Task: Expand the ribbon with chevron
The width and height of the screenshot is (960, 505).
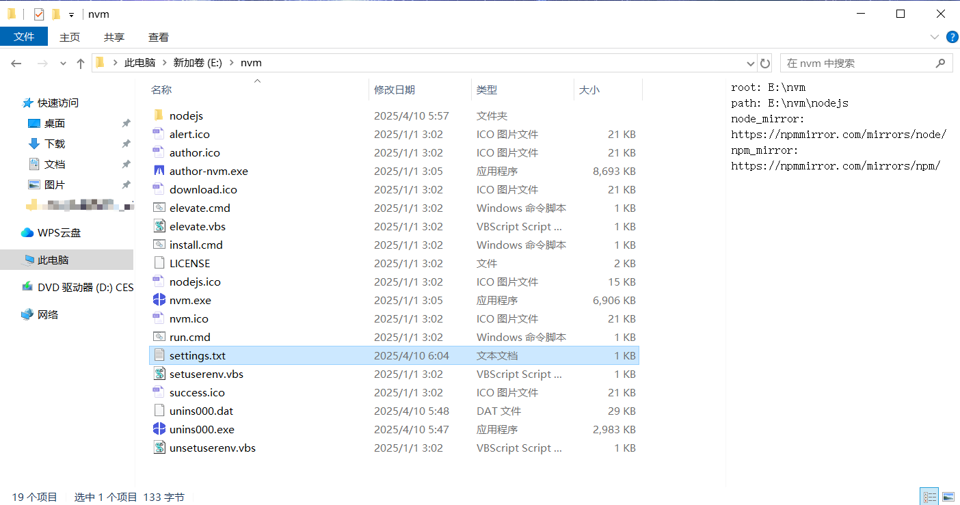Action: coord(934,37)
